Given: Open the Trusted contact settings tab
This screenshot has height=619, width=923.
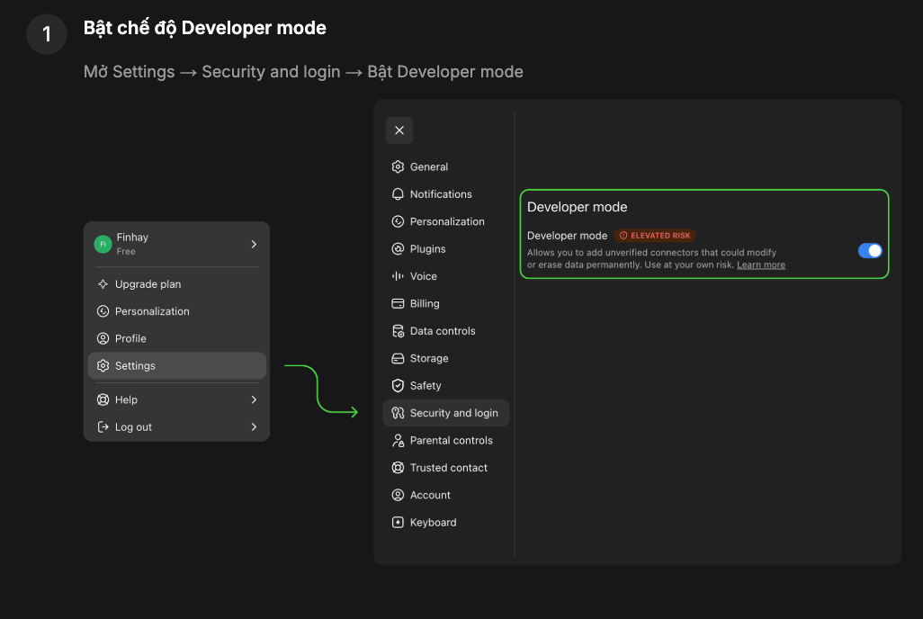Looking at the screenshot, I should tap(445, 468).
